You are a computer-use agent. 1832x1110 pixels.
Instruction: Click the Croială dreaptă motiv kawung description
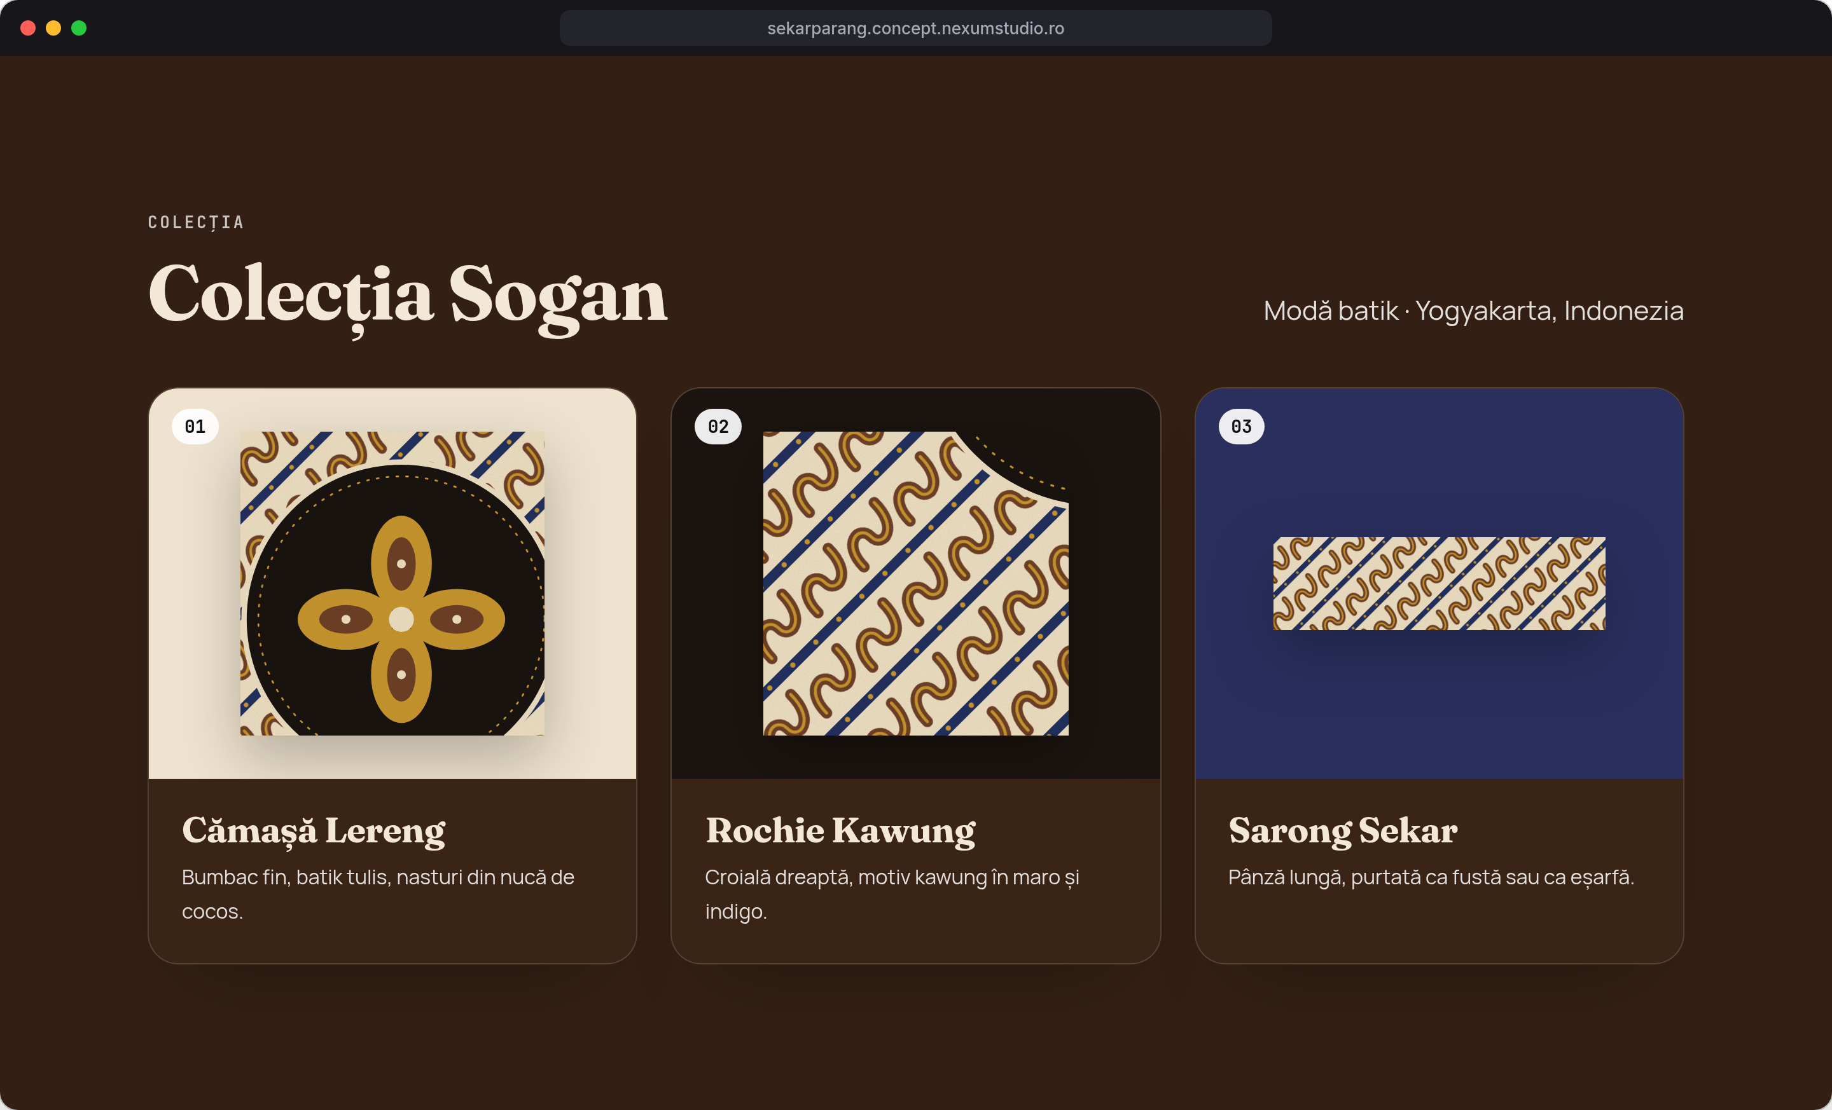pos(891,894)
